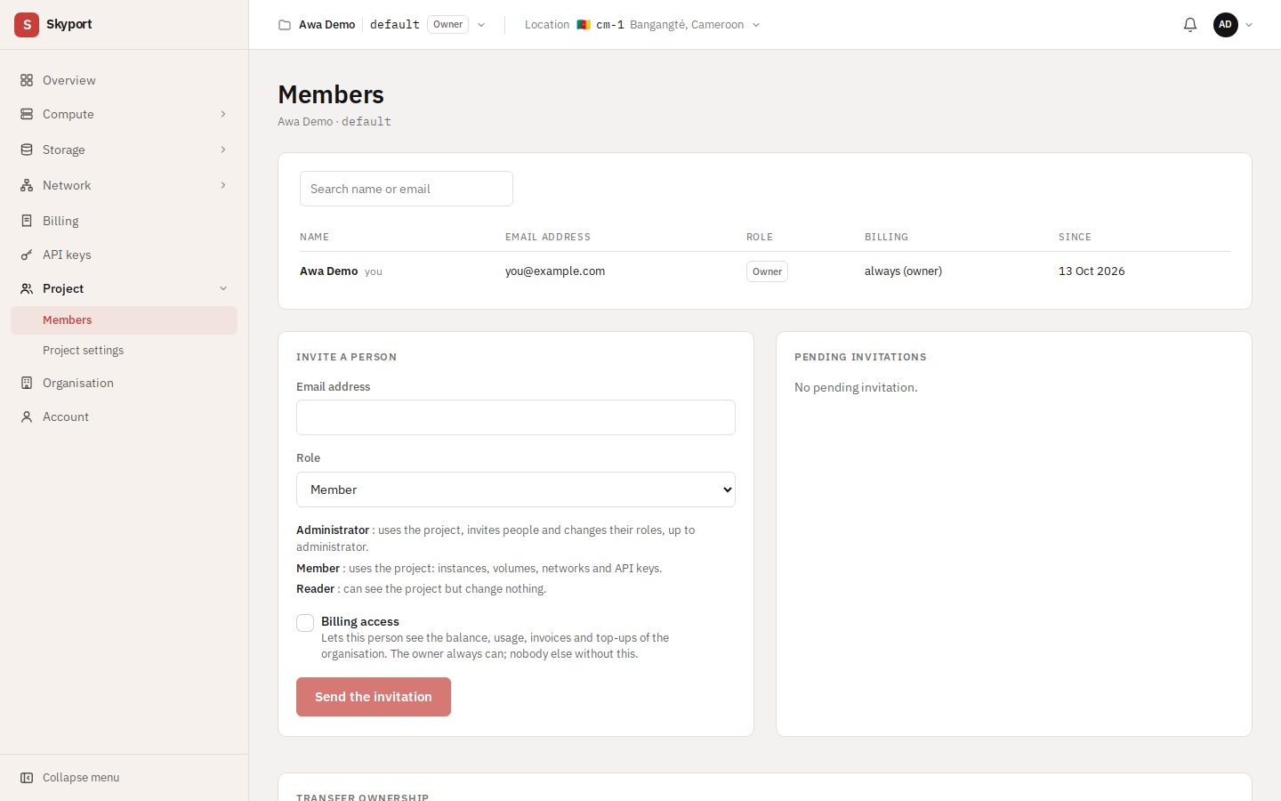This screenshot has height=801, width=1281.
Task: Click the 13 Oct 2026 date
Action: coord(1092,271)
